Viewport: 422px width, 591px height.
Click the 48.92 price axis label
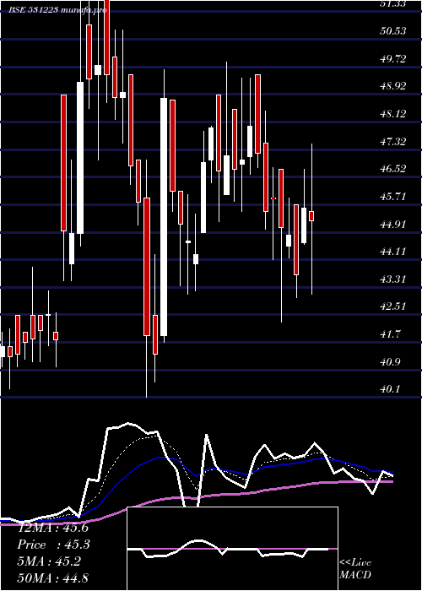(x=393, y=86)
